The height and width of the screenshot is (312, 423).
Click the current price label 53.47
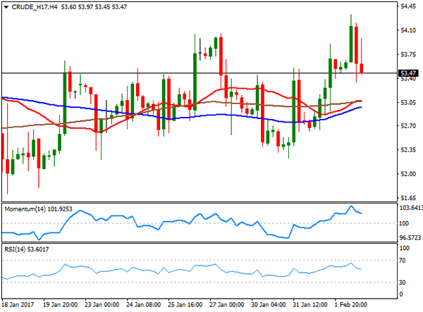tap(408, 73)
